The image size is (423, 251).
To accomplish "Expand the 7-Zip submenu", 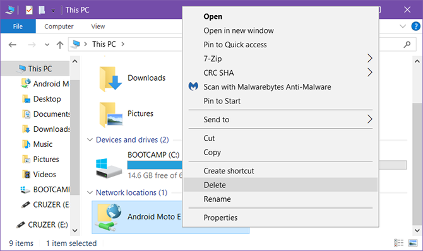I will [280, 59].
